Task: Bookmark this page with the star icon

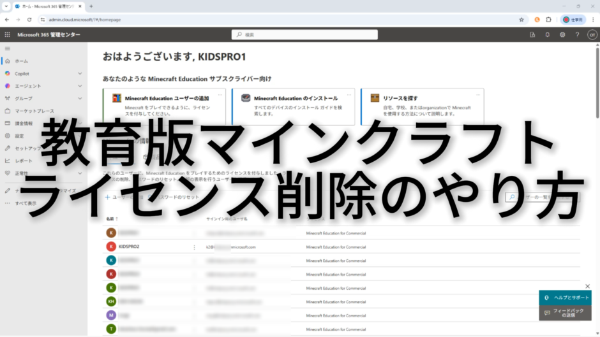Action: coord(521,20)
